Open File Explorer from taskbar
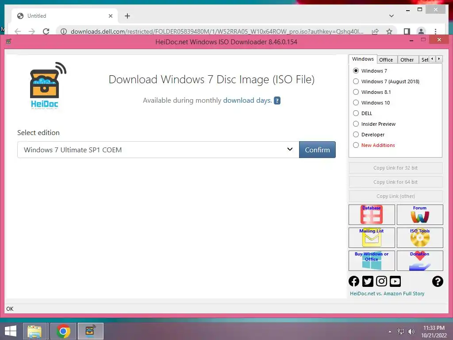 pyautogui.click(x=35, y=331)
